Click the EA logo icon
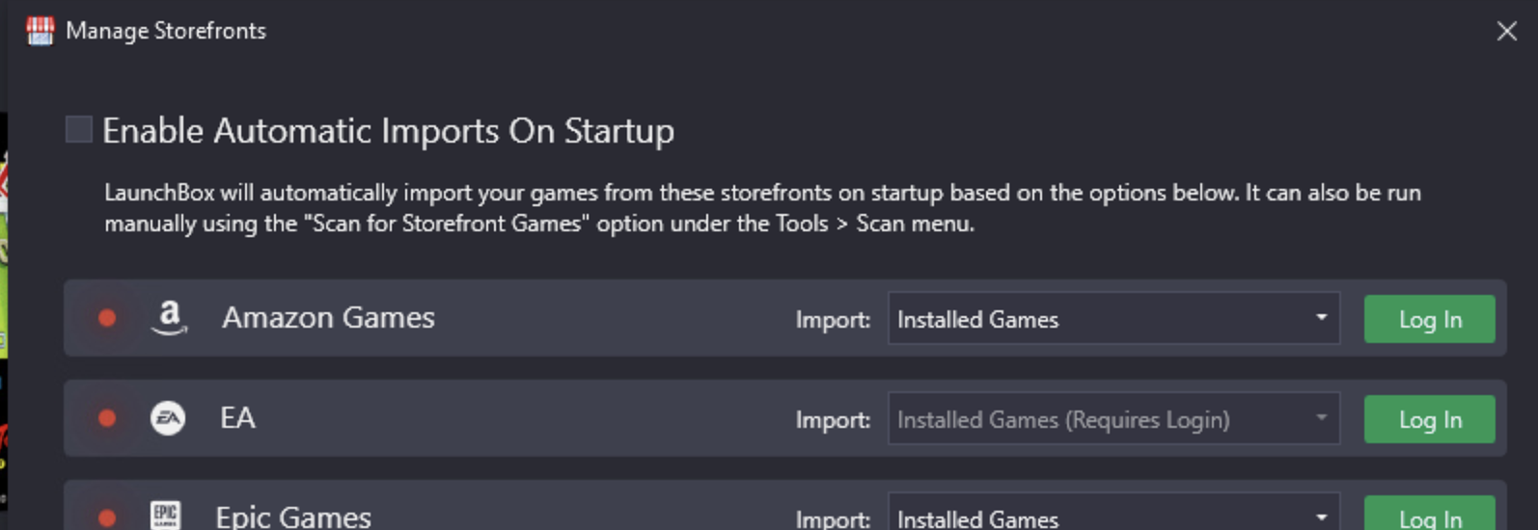The image size is (1538, 530). click(x=168, y=418)
